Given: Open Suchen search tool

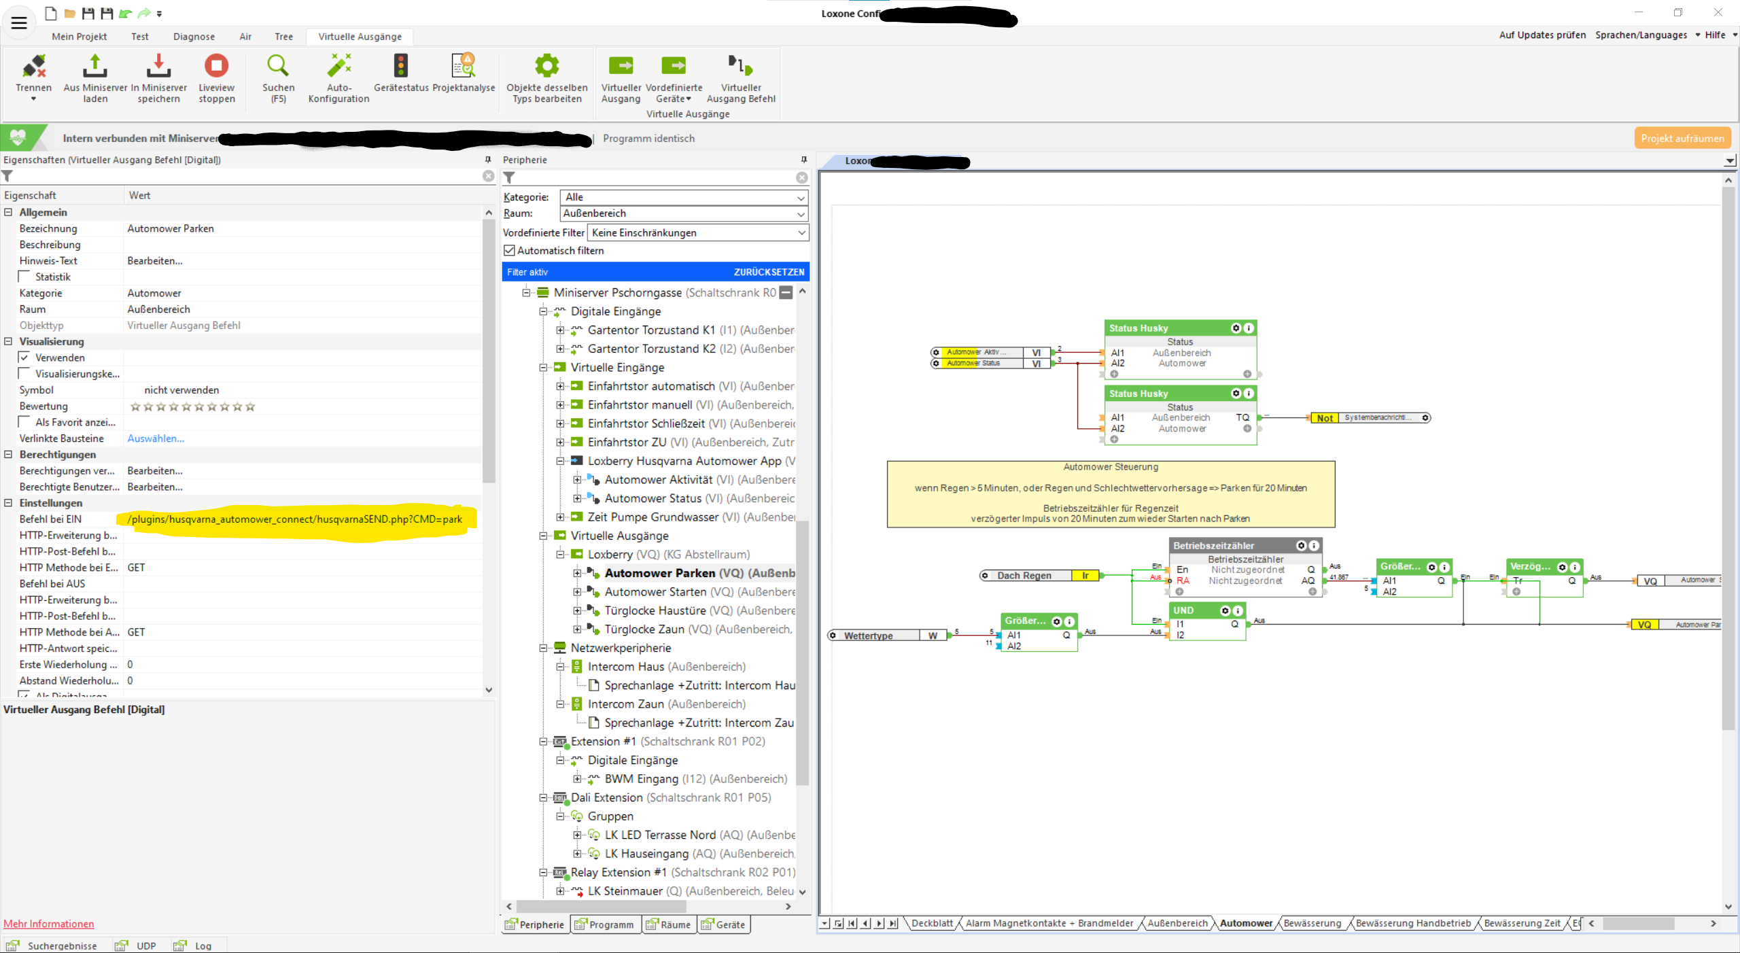Looking at the screenshot, I should (x=278, y=67).
